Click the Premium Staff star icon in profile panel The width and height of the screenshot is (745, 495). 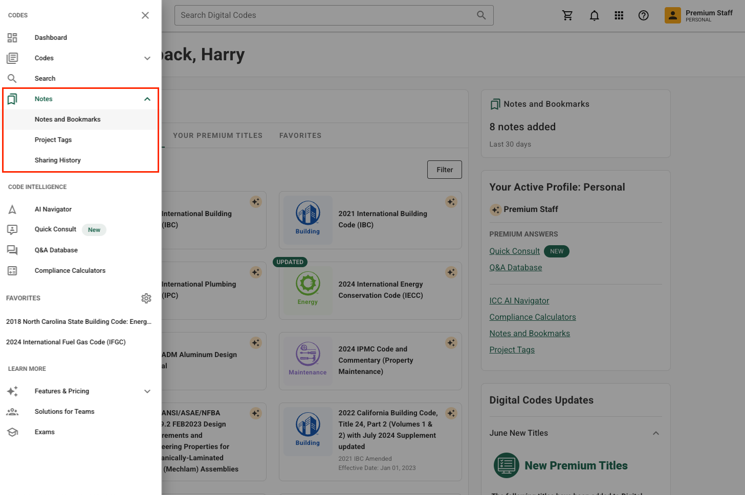click(495, 209)
